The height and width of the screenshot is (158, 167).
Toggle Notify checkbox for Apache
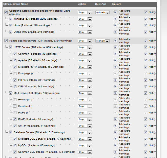145,60
